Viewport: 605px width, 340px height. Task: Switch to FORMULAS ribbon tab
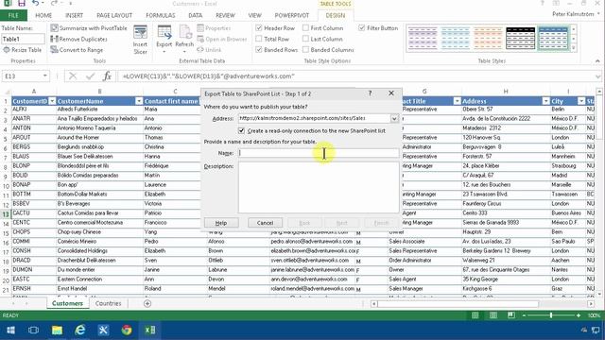point(161,15)
